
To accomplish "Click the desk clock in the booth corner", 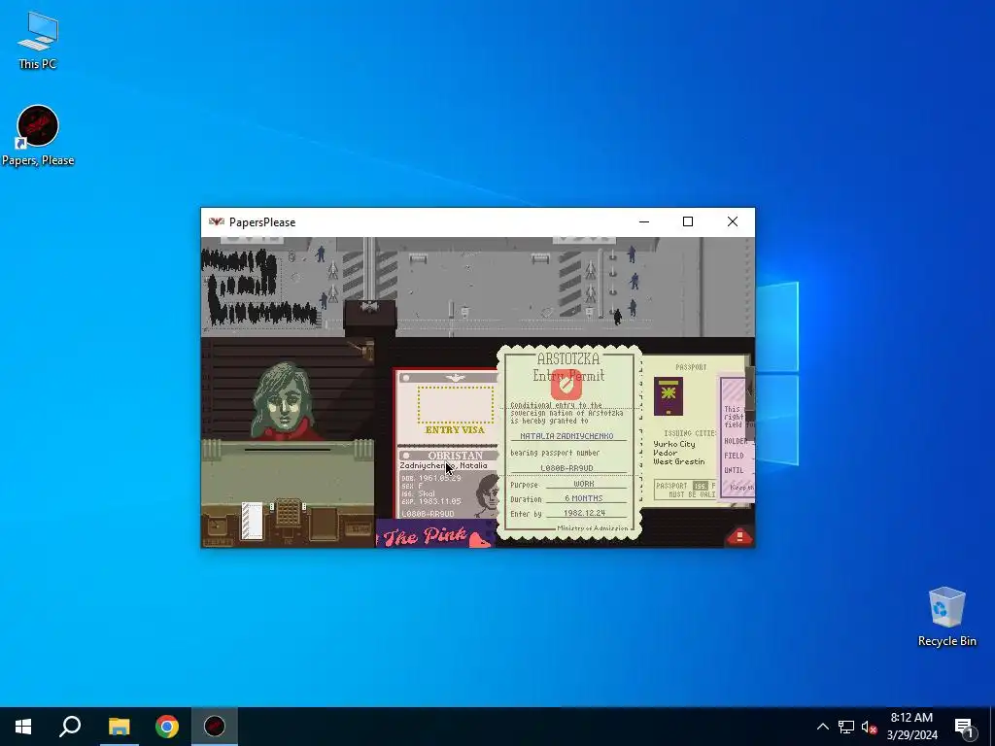I will (x=217, y=526).
